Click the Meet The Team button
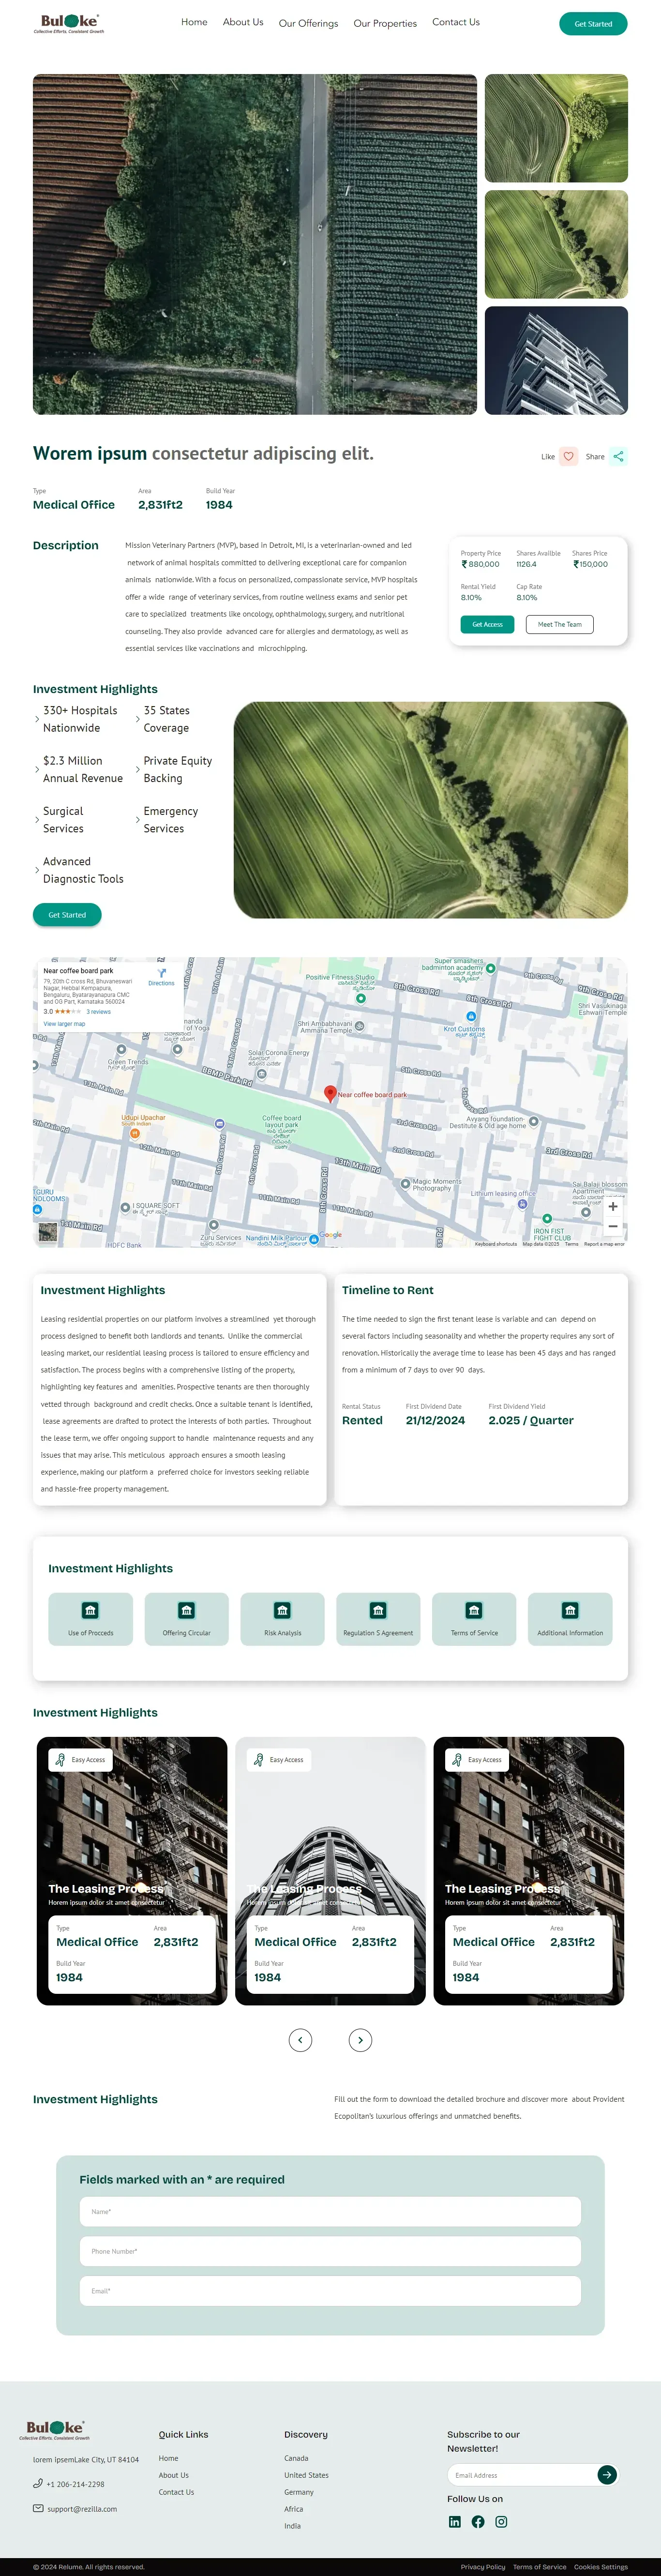 point(559,624)
